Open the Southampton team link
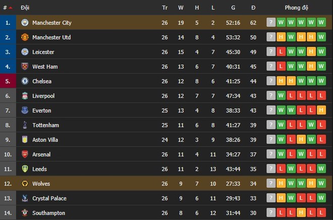Viewport: 333px width, 220px height. coord(48,213)
